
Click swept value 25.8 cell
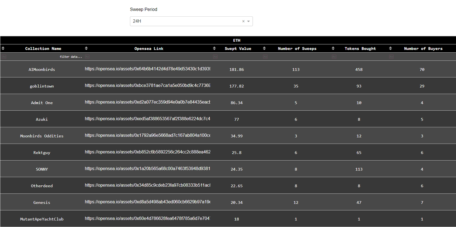coord(237,153)
